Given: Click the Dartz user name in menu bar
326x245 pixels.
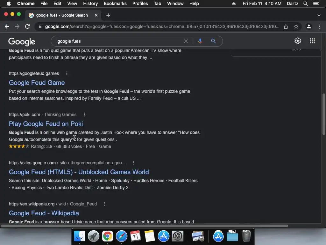Looking at the screenshot, I should [293, 4].
